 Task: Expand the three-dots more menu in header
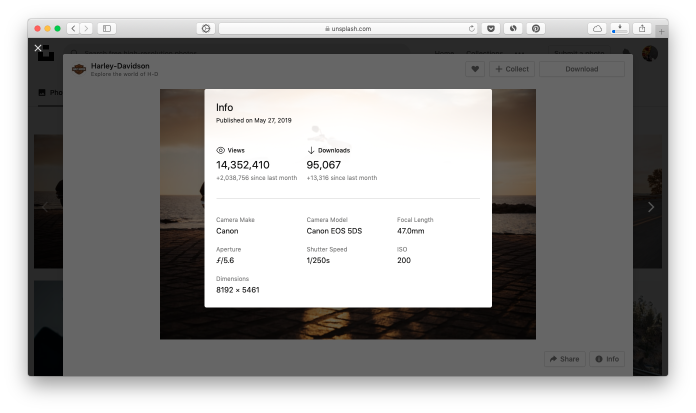click(x=519, y=53)
